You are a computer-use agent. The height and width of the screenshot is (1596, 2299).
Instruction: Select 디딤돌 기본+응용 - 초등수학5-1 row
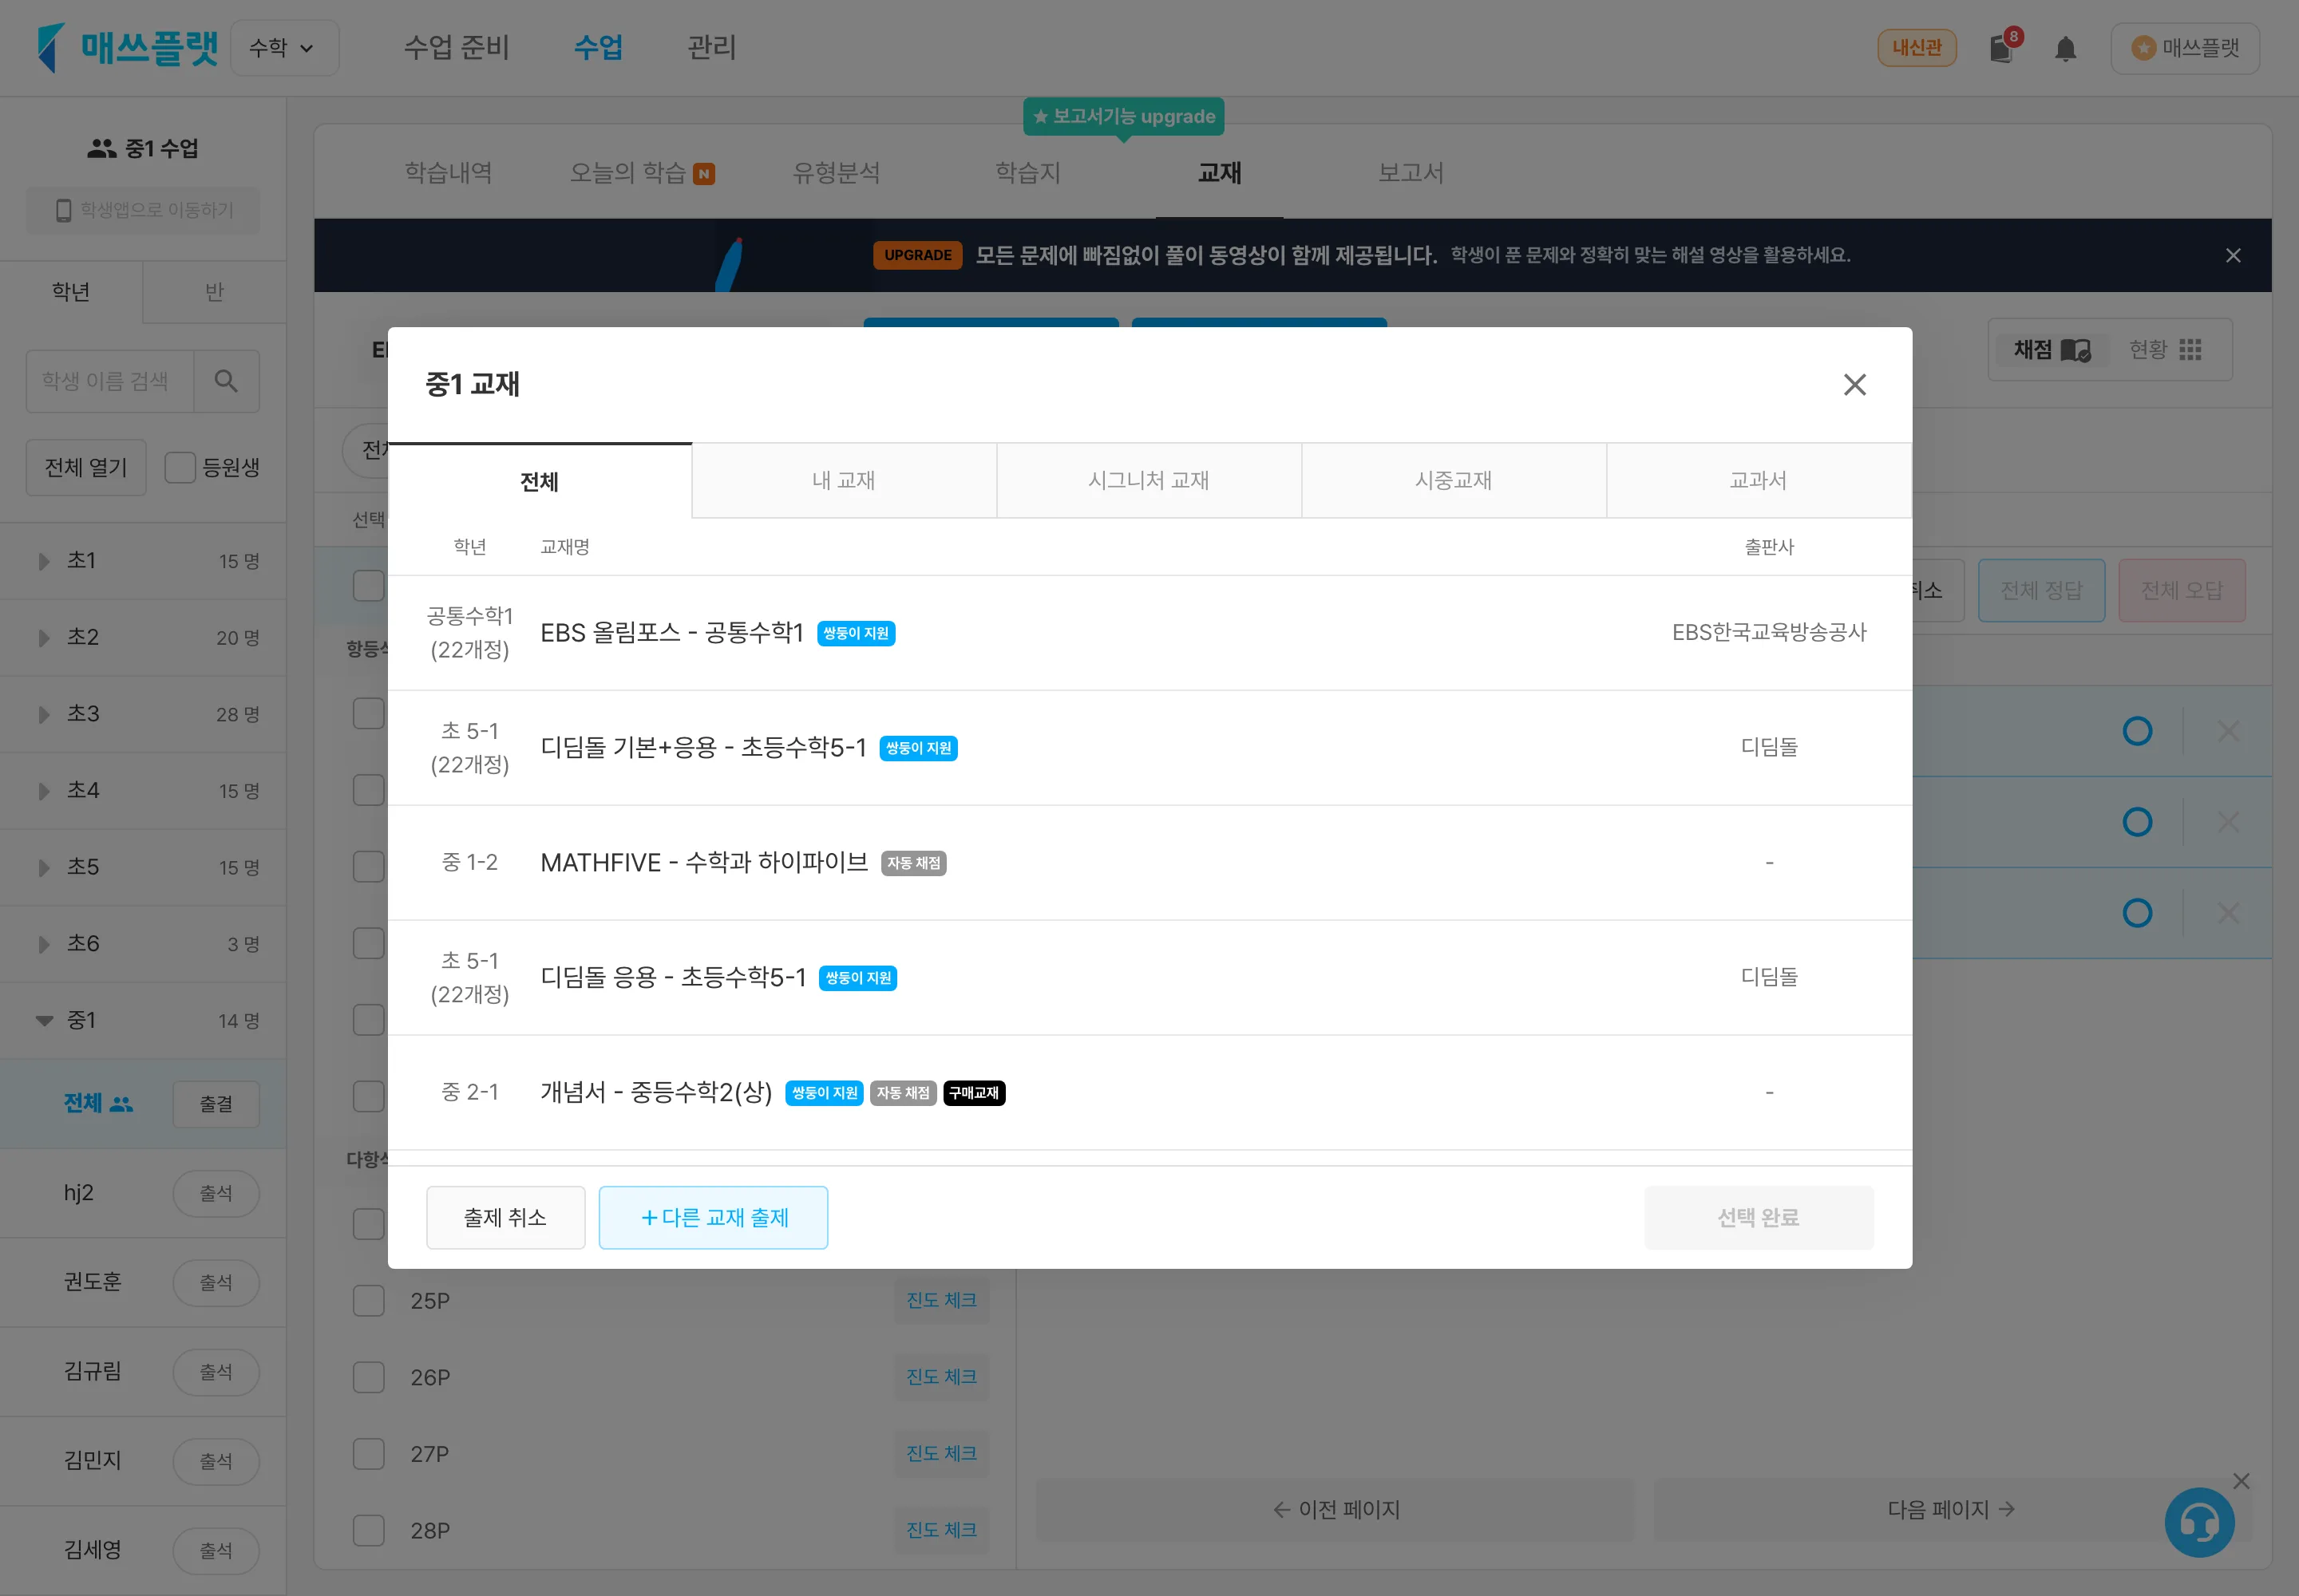coord(1149,748)
